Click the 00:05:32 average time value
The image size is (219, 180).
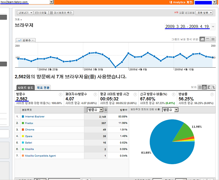109,99
